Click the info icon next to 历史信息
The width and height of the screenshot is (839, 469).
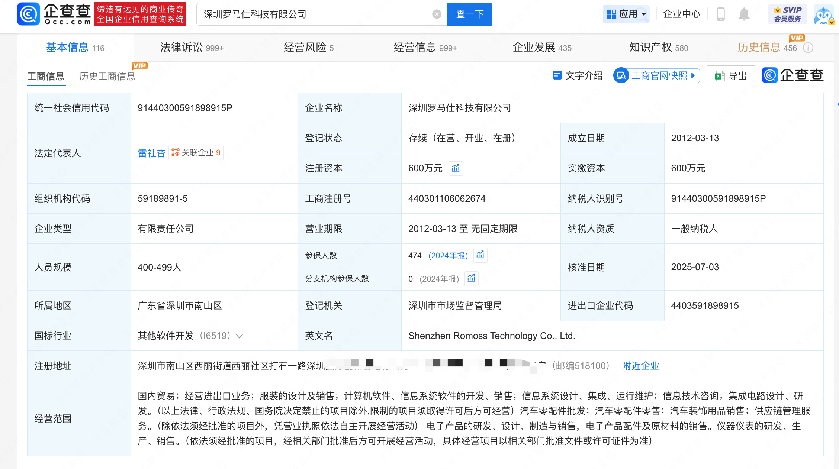(x=808, y=48)
